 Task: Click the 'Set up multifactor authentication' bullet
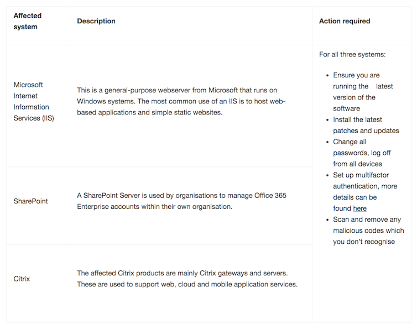365,181
